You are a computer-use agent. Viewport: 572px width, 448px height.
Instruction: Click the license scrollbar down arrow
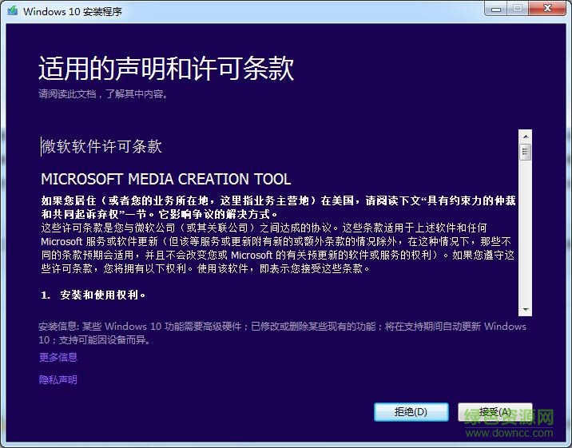click(526, 309)
